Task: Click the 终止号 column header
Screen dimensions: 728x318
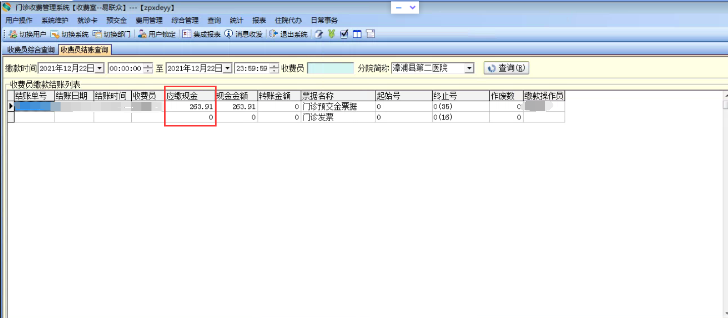Action: click(x=461, y=96)
